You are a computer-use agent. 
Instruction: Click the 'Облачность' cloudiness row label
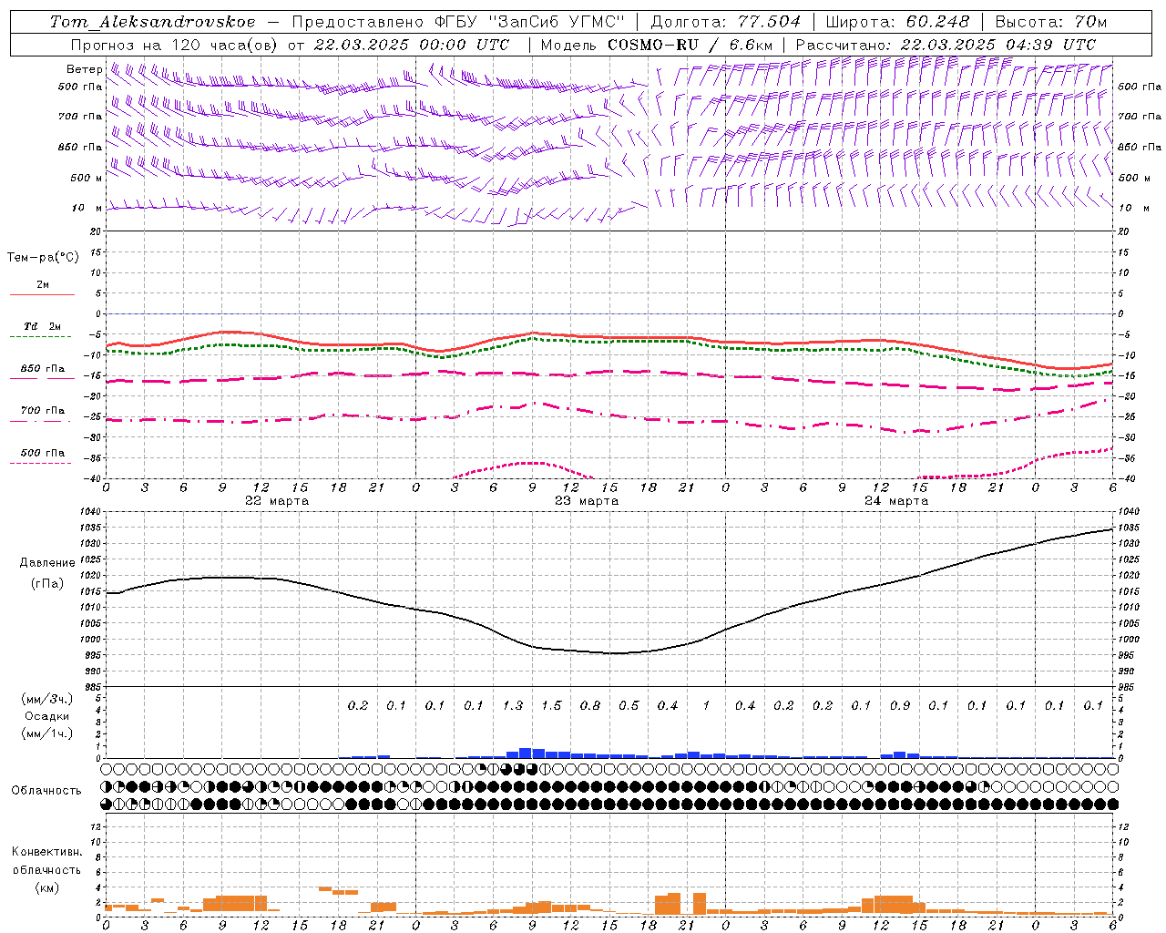click(x=46, y=791)
